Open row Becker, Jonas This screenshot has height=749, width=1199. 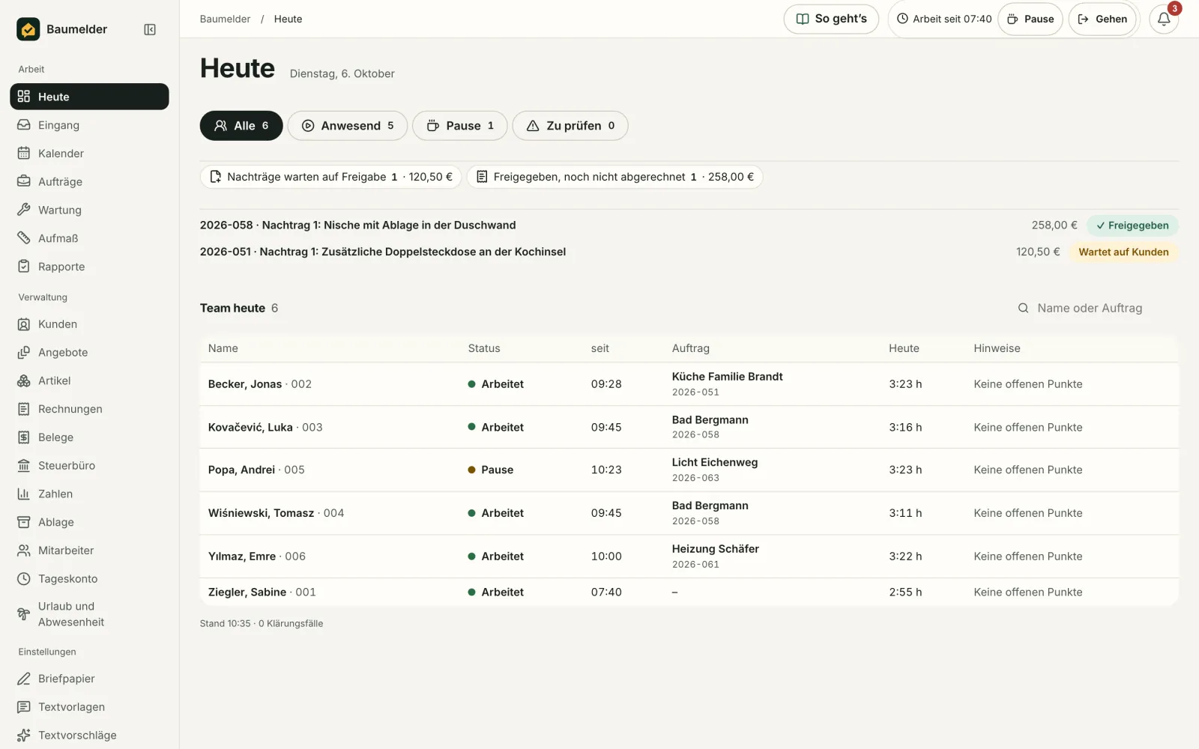point(689,384)
